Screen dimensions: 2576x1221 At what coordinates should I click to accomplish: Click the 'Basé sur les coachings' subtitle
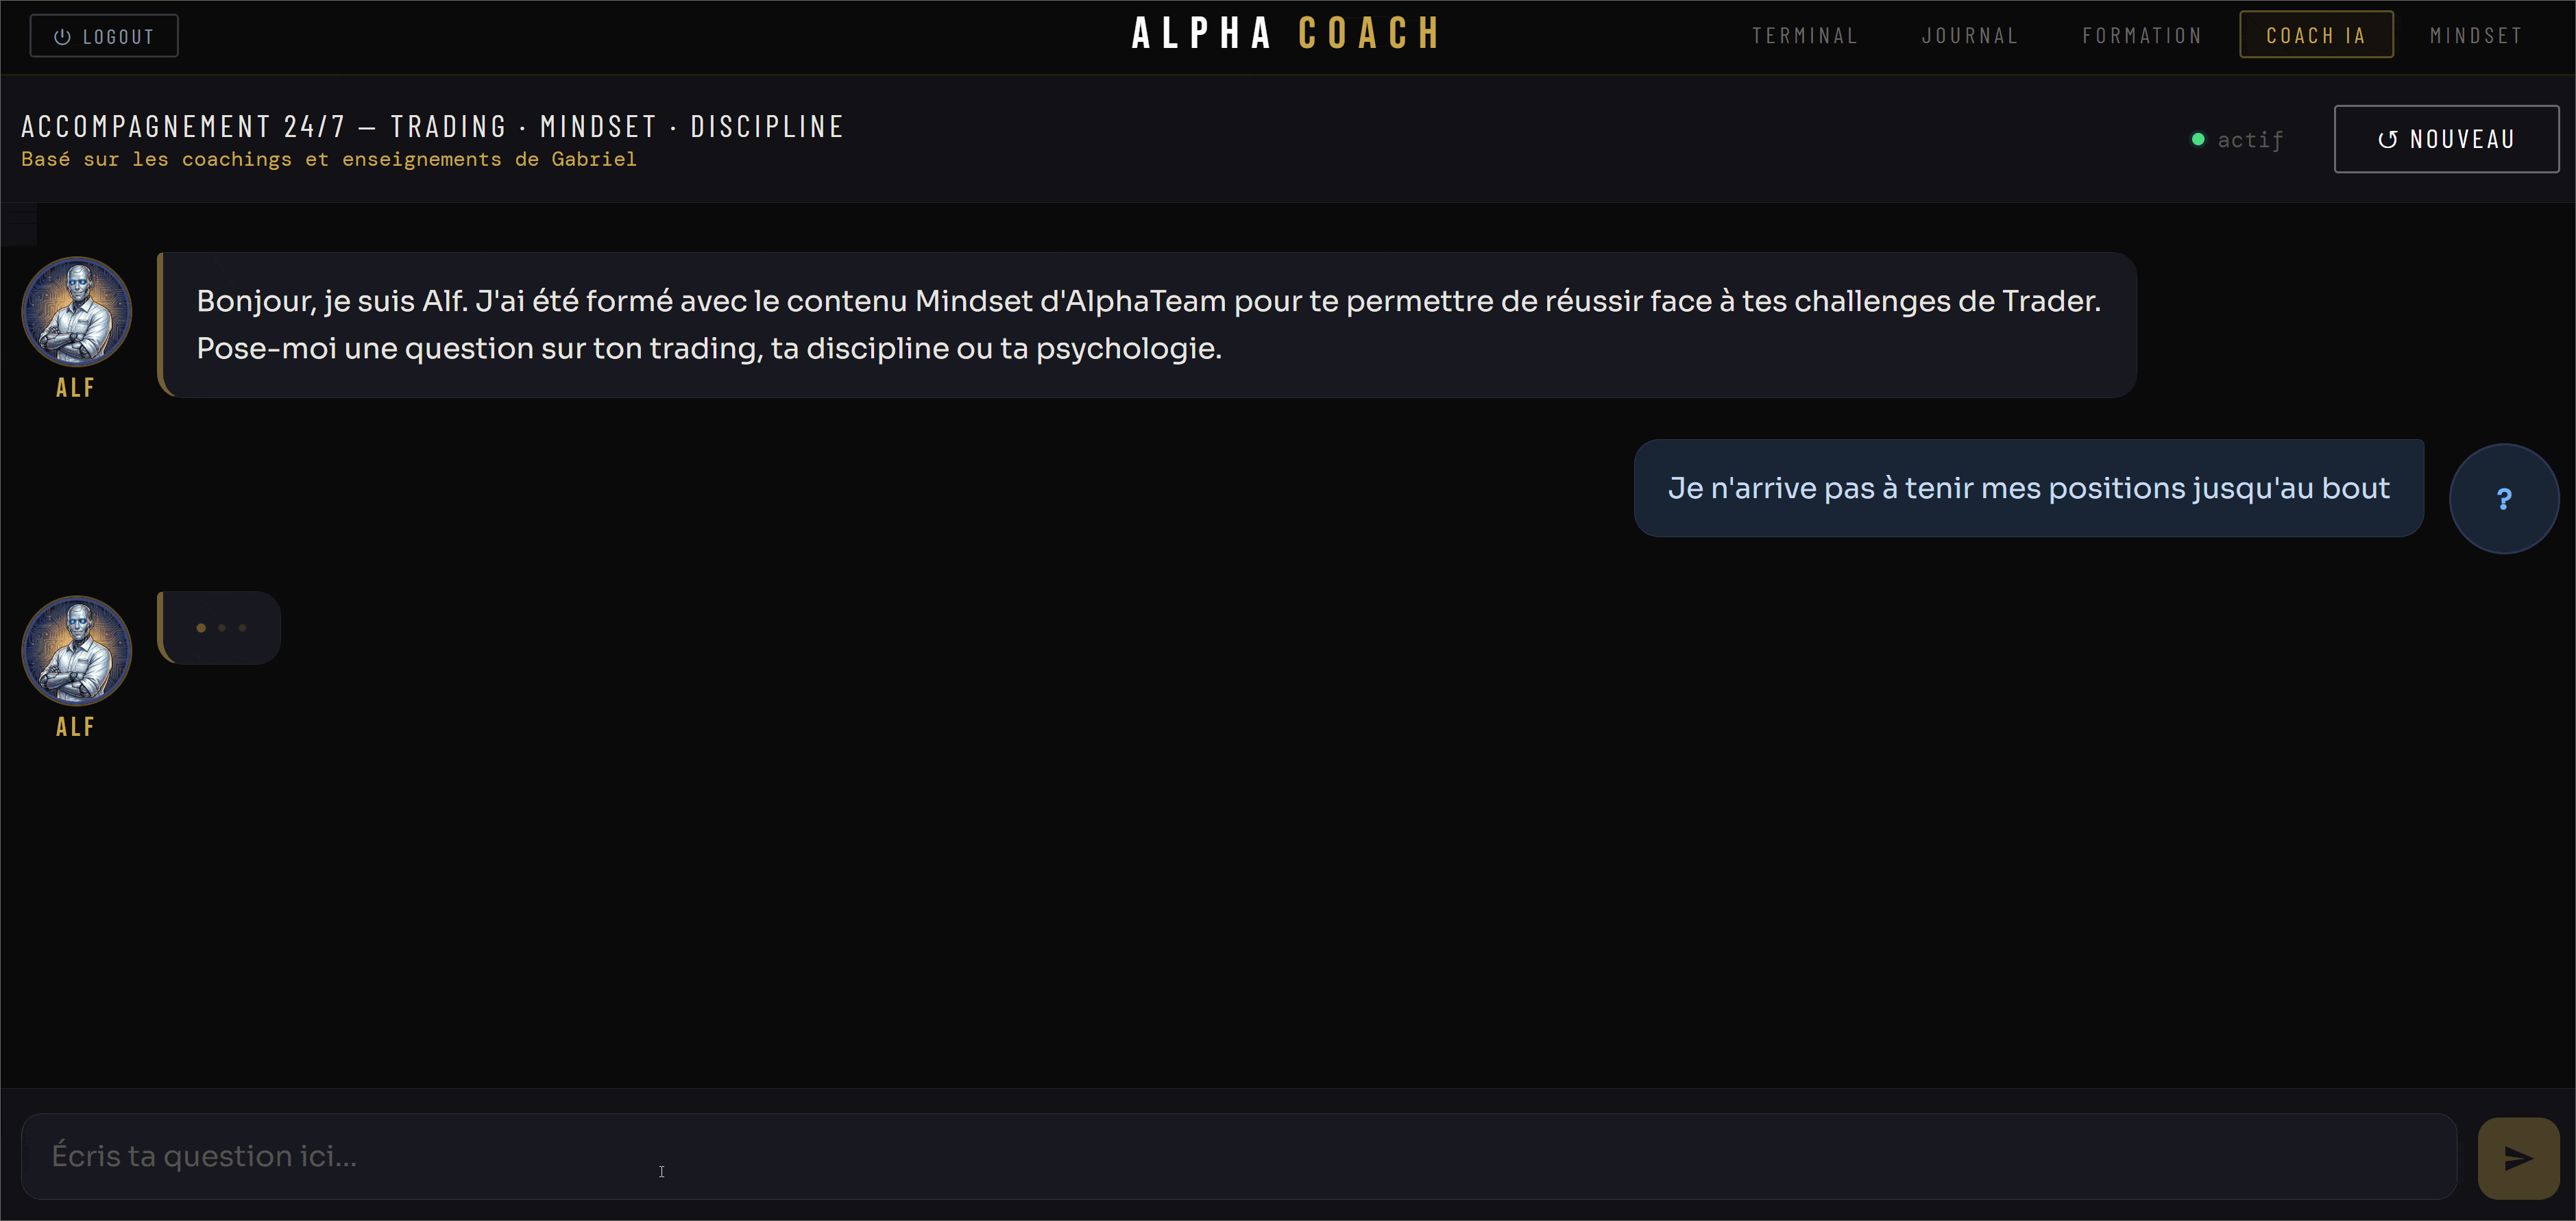click(329, 160)
